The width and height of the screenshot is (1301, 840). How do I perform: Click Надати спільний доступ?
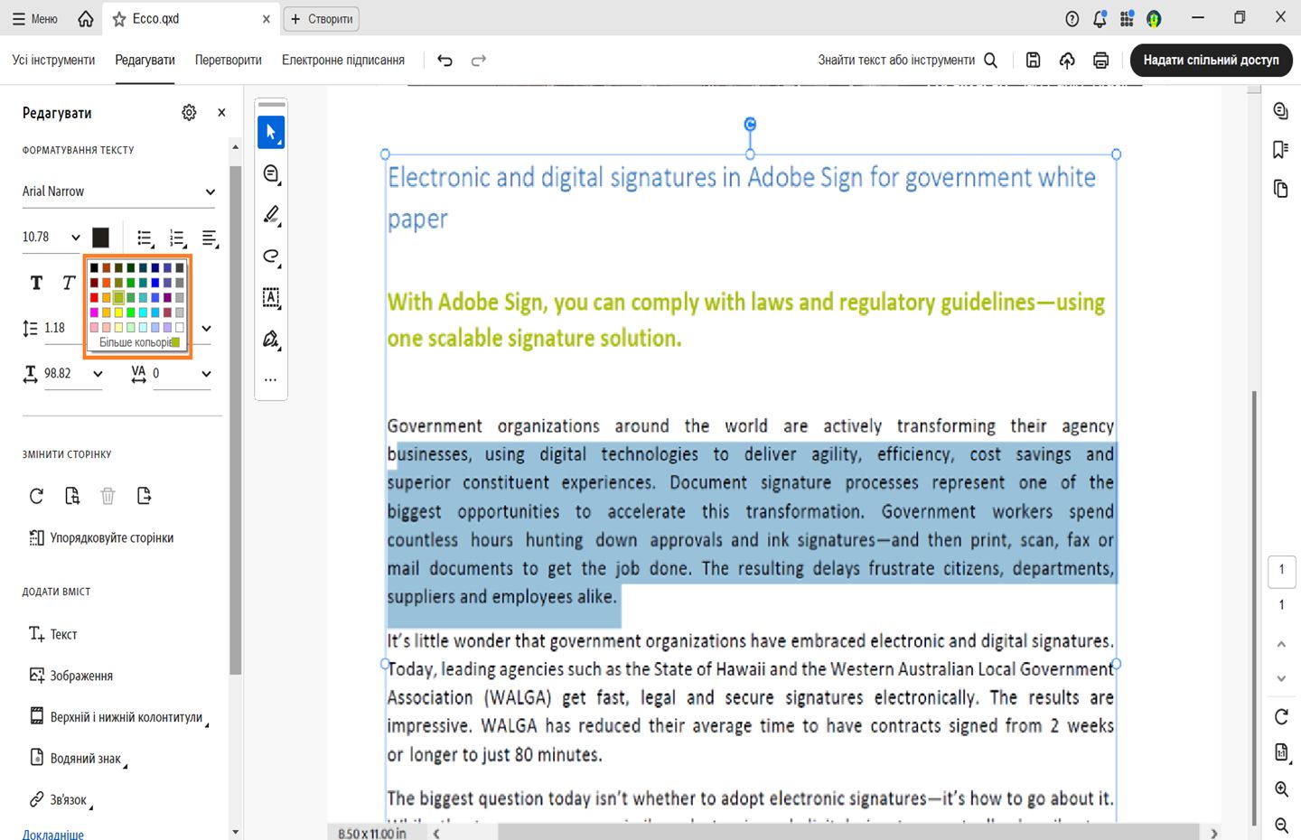(1211, 61)
